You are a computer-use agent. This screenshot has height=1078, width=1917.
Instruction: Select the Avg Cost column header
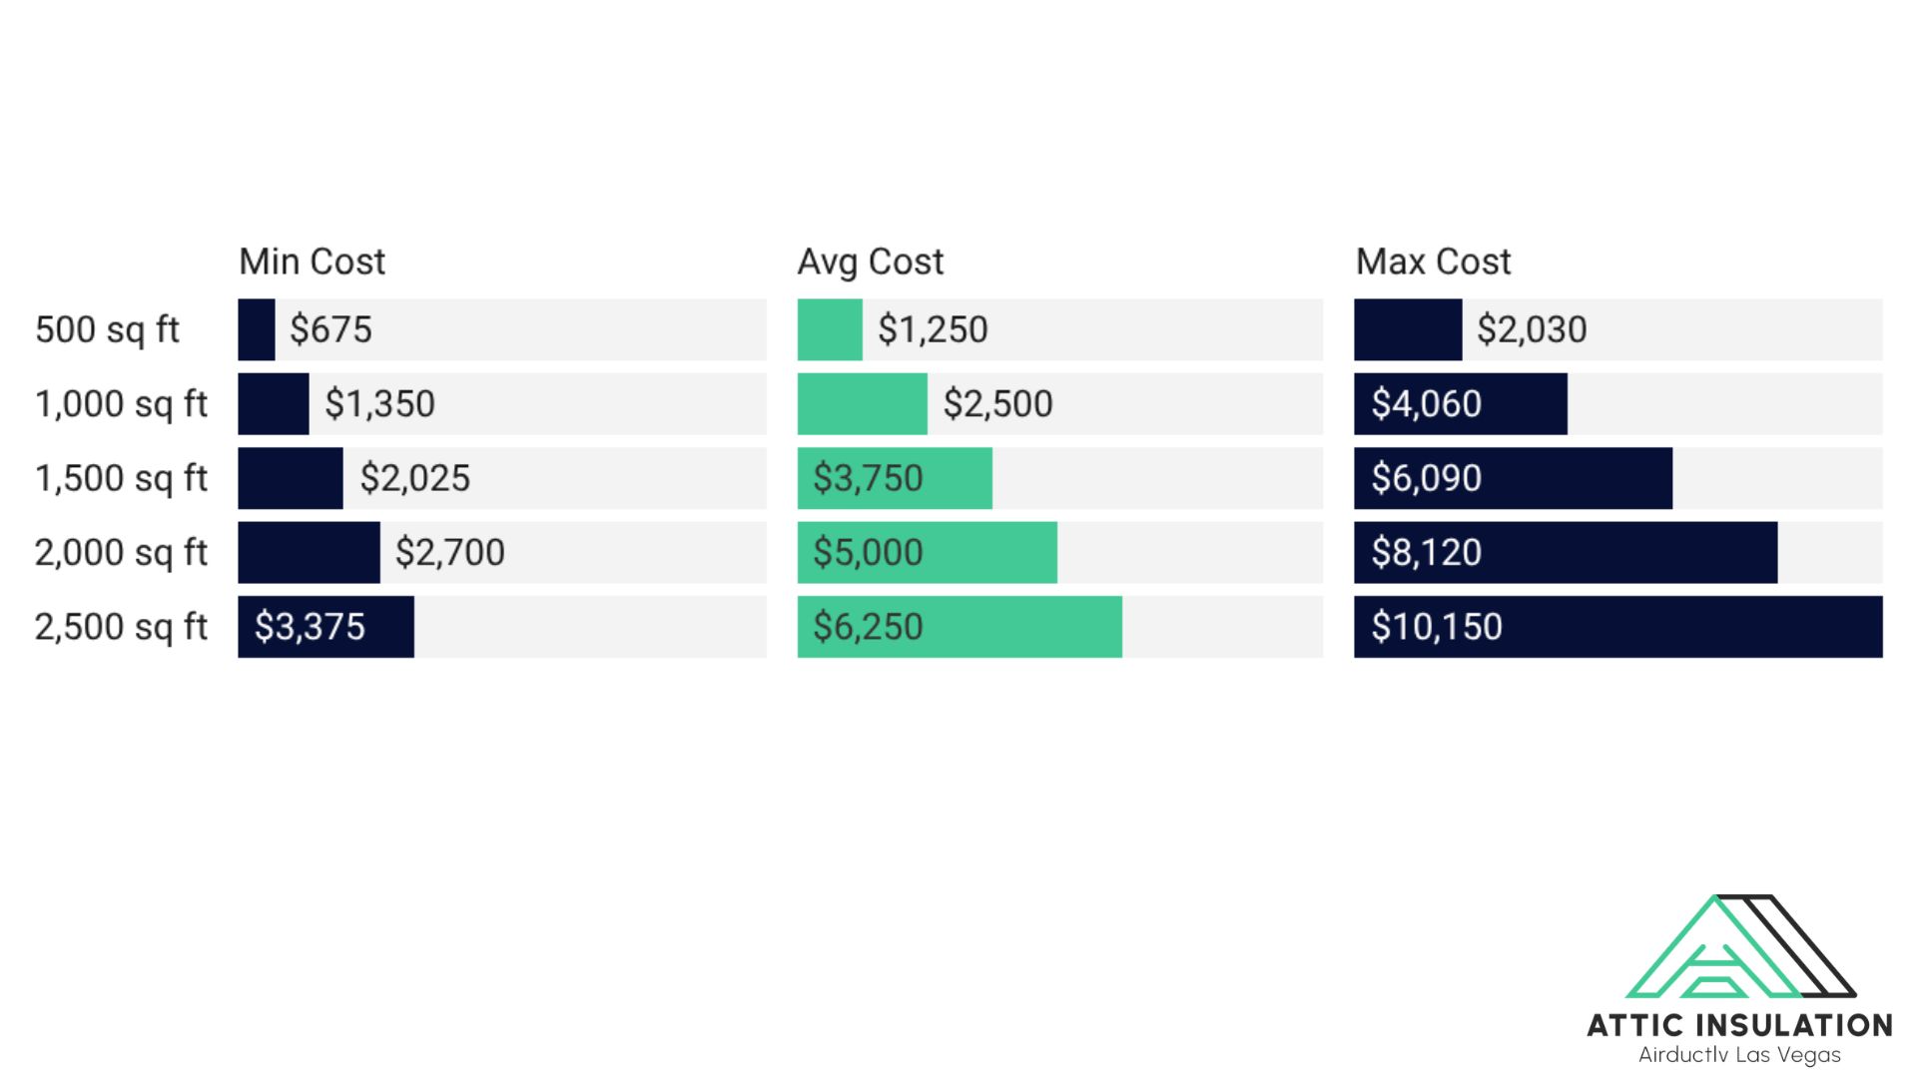[870, 262]
